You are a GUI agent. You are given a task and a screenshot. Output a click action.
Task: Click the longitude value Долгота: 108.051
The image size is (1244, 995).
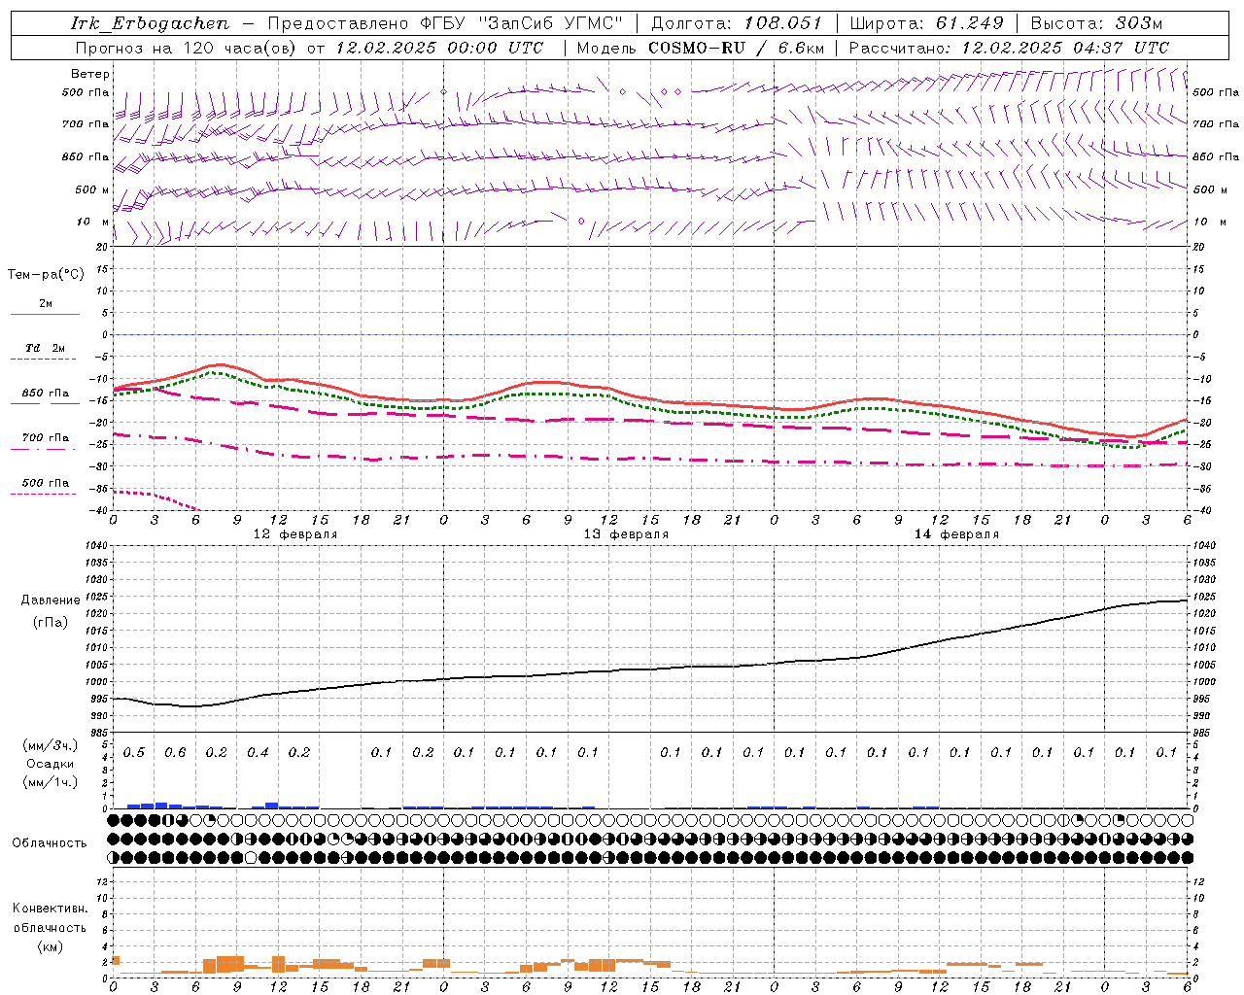click(x=736, y=23)
